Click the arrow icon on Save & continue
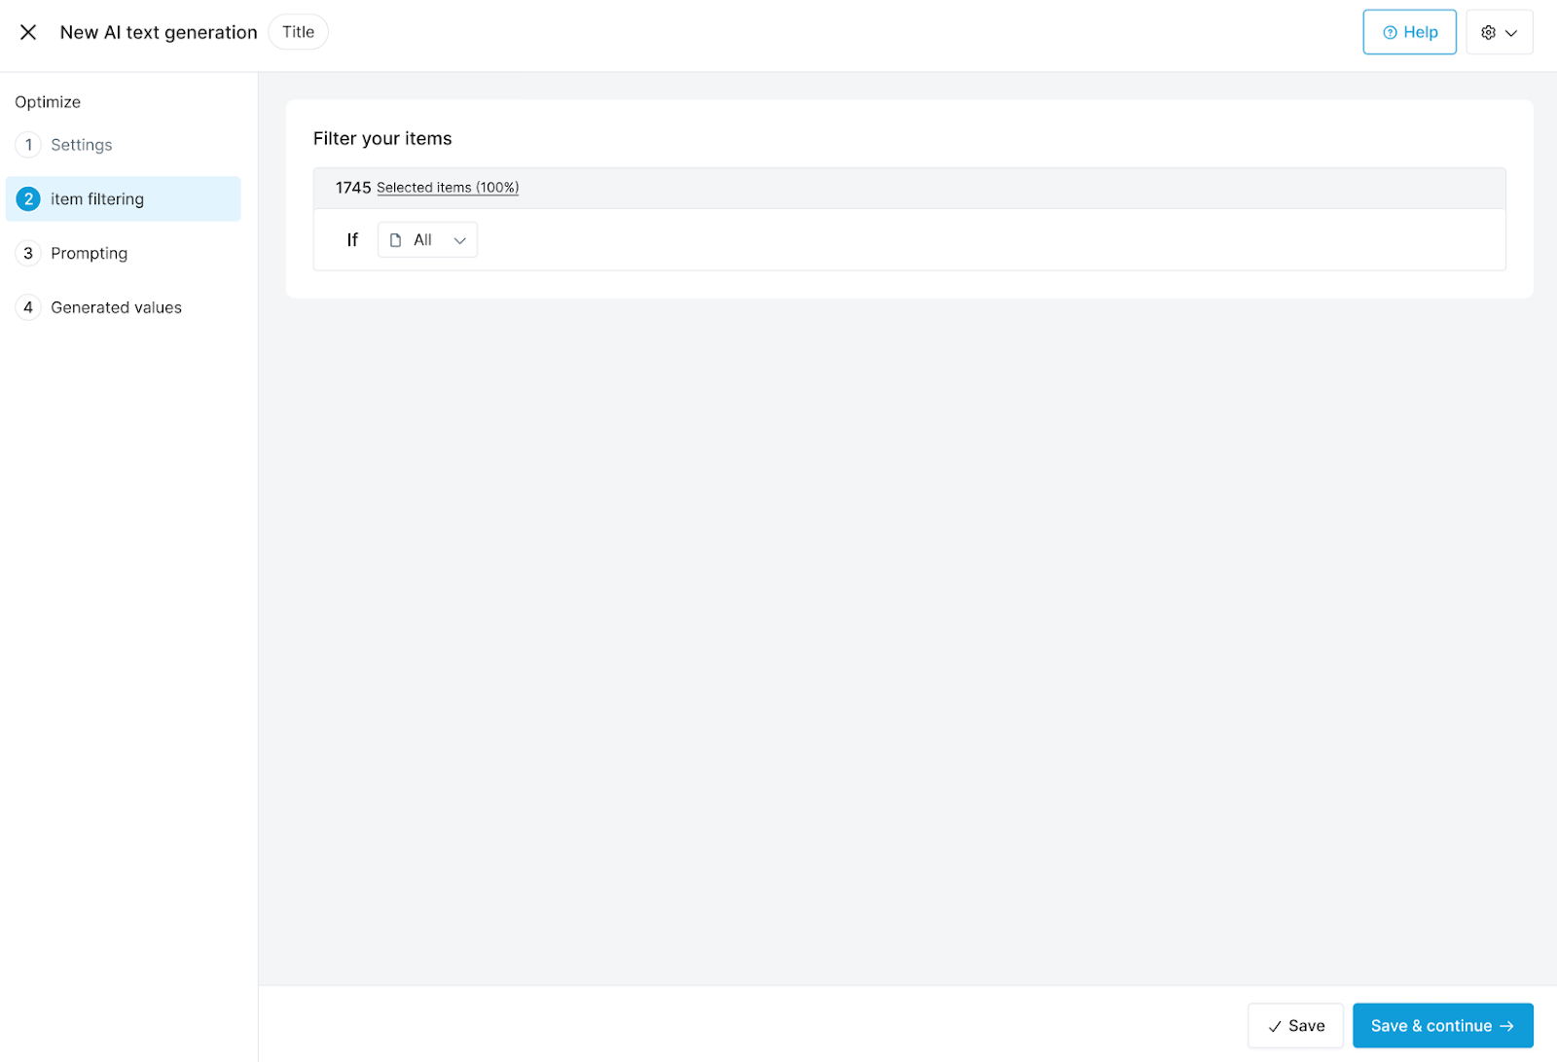1557x1062 pixels. pyautogui.click(x=1507, y=1026)
